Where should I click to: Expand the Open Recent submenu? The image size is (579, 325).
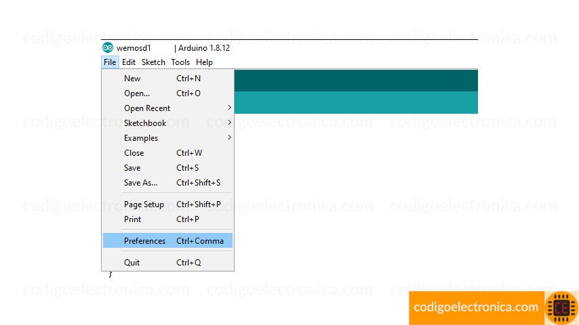(x=167, y=108)
